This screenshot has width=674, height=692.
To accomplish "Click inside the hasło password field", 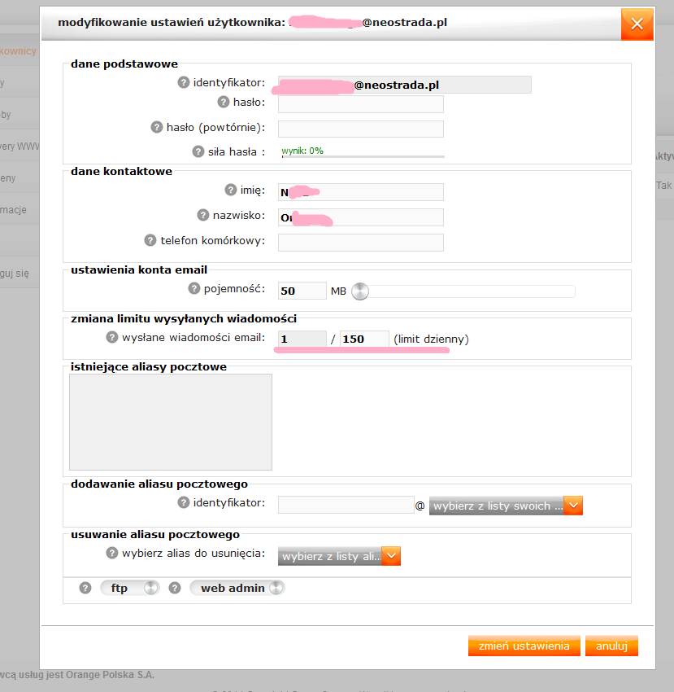I will 360,103.
